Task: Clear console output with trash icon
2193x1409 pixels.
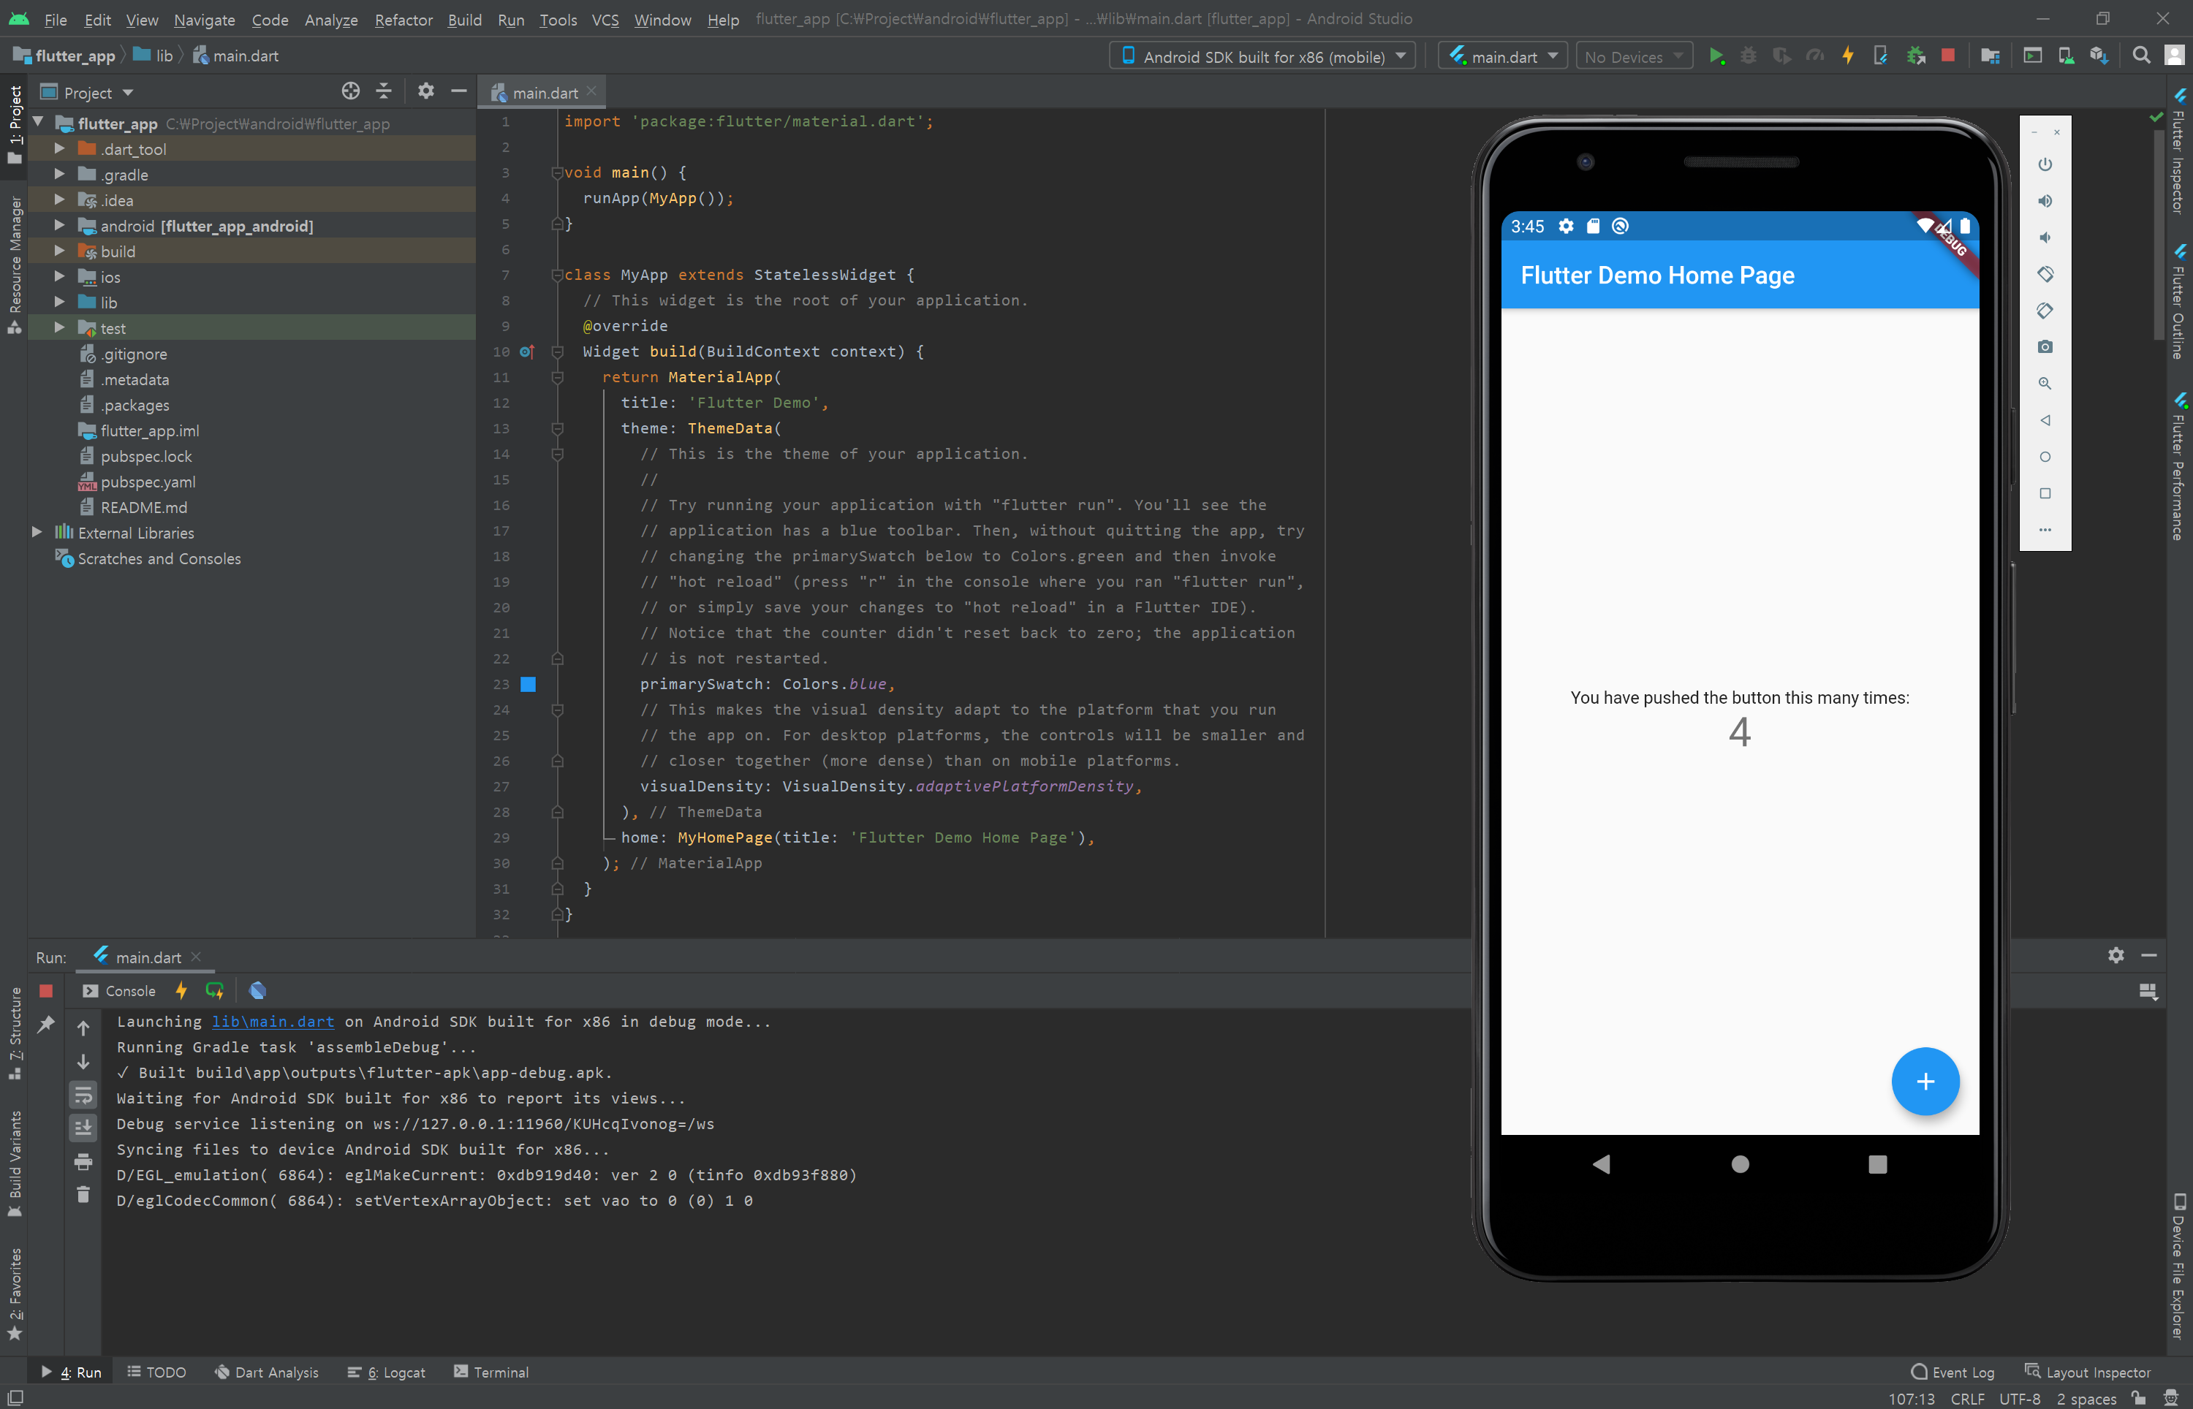Action: tap(83, 1195)
